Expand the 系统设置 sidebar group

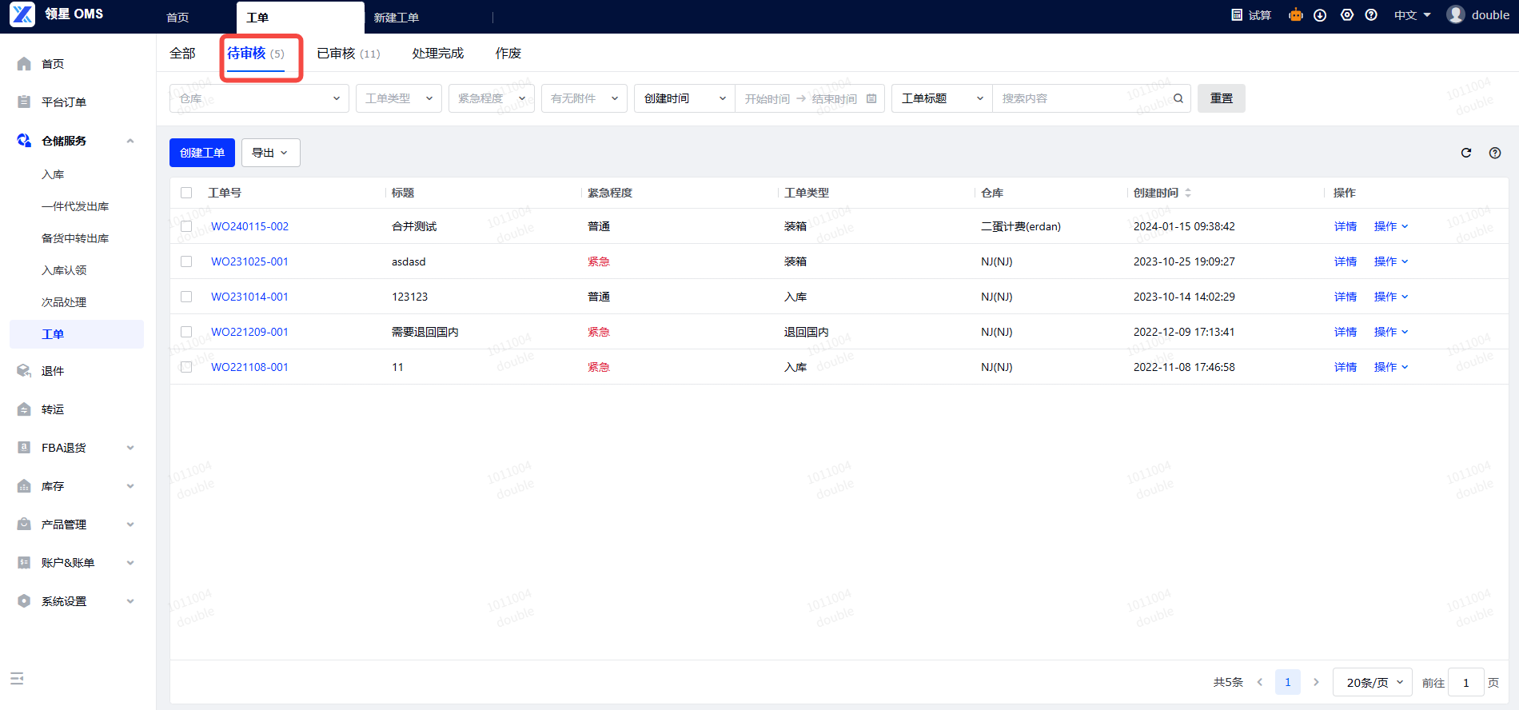coord(130,601)
